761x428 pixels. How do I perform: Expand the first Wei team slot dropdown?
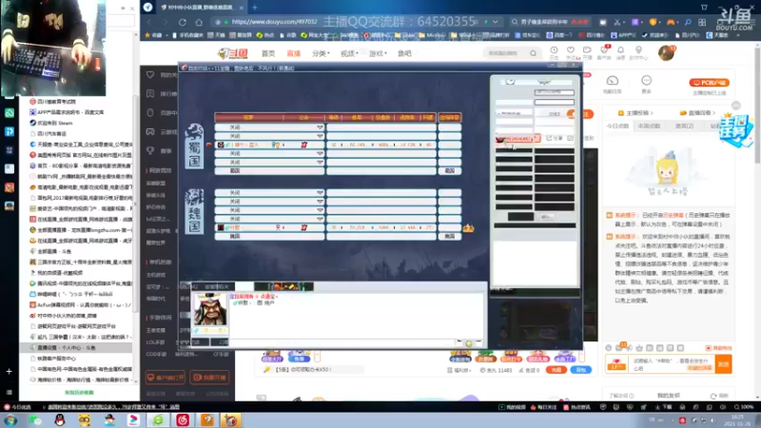coord(320,193)
